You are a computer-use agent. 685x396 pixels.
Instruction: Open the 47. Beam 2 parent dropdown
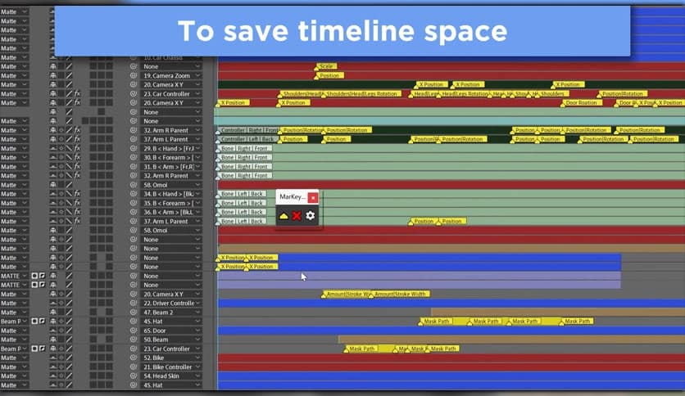click(172, 313)
